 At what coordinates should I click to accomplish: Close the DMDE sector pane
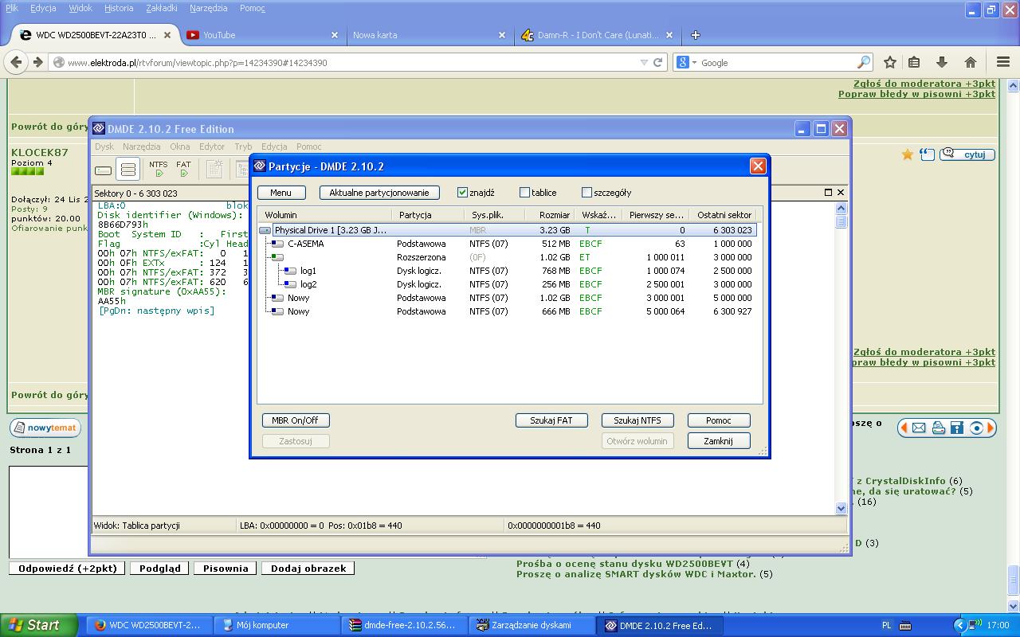(x=841, y=193)
